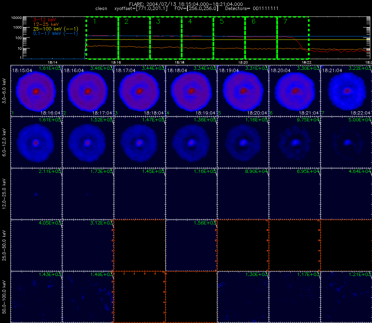Click interval 5 label in the light curve
The image size is (372, 323).
coord(222,22)
